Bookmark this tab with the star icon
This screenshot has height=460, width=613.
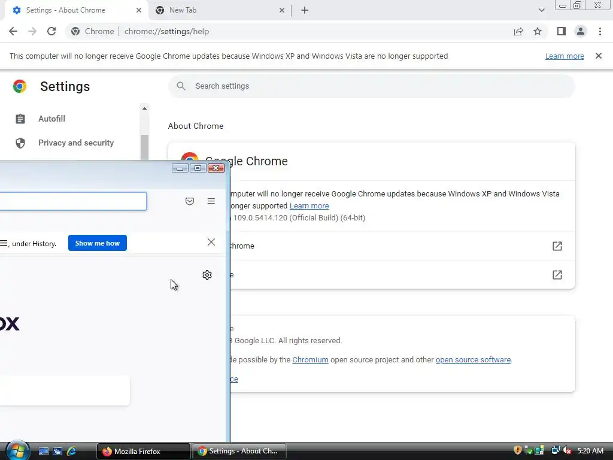(x=538, y=31)
